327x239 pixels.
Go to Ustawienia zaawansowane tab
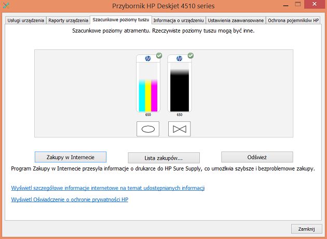[236, 20]
